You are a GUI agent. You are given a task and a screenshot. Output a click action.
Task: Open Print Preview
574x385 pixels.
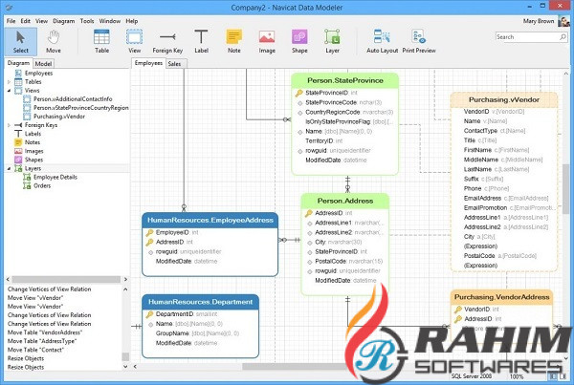(x=419, y=42)
